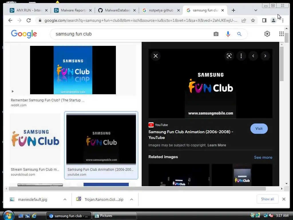Click the page vertical scrollbar
This screenshot has width=293, height=220.
click(286, 38)
